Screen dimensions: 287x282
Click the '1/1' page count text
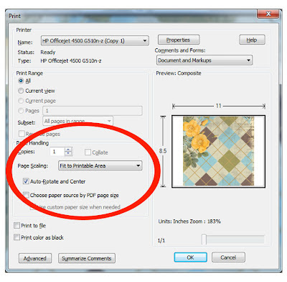click(161, 240)
